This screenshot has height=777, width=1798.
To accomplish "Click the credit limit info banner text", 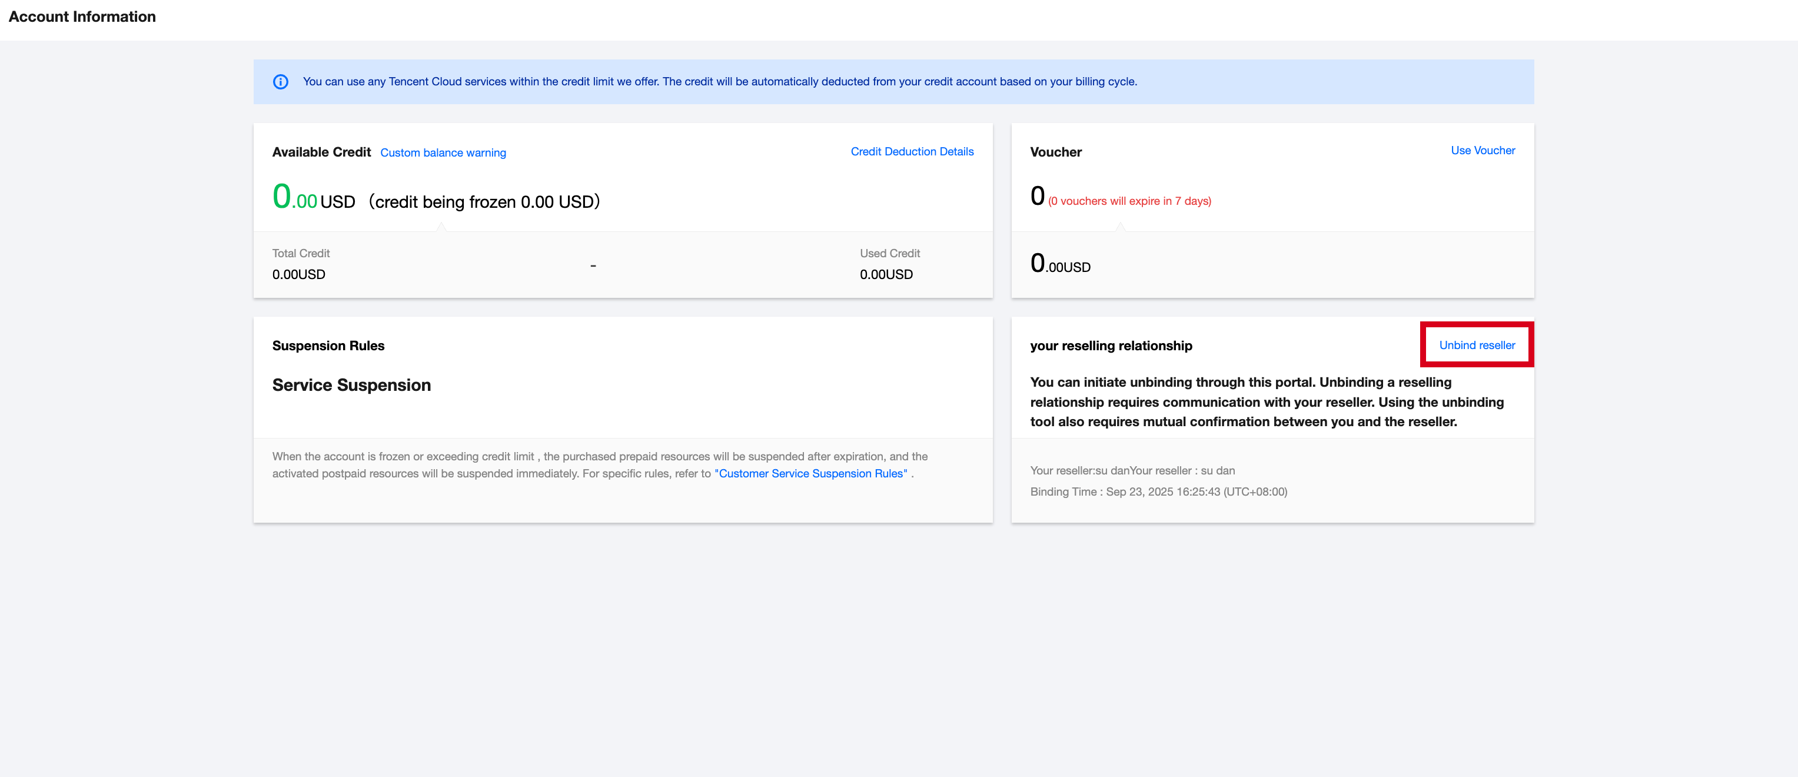I will pos(720,82).
